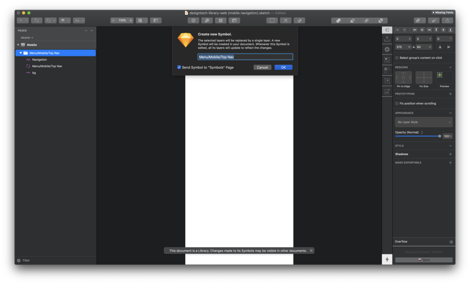
Task: Click OK to create the new Symbol
Action: click(x=283, y=67)
